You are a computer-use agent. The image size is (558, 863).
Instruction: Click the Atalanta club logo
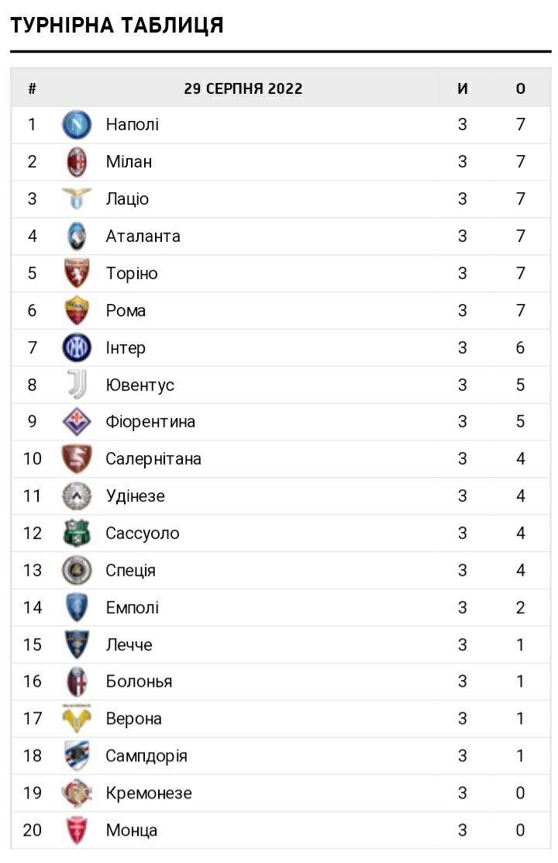click(77, 236)
